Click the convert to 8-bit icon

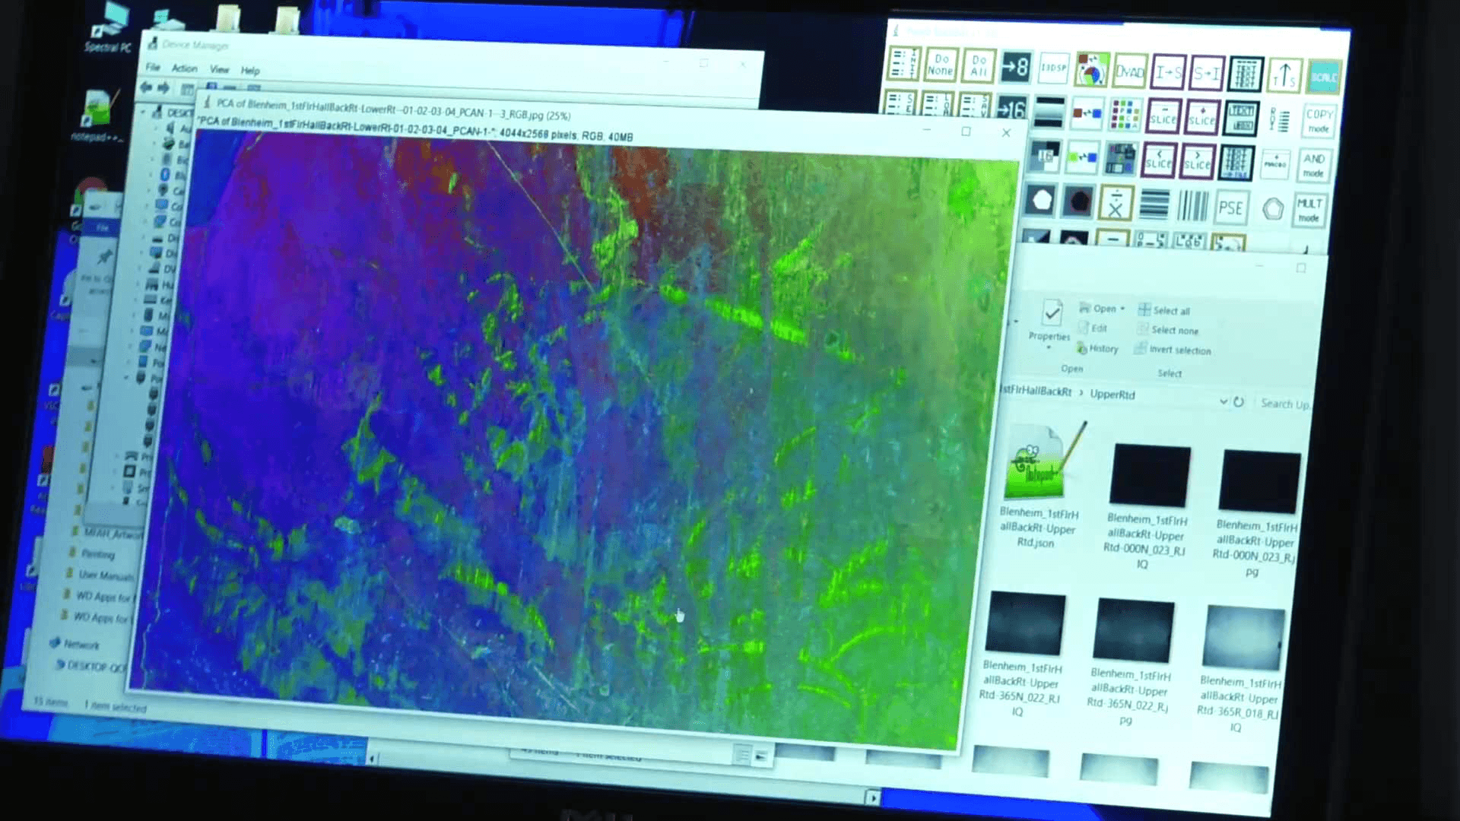coord(1015,68)
